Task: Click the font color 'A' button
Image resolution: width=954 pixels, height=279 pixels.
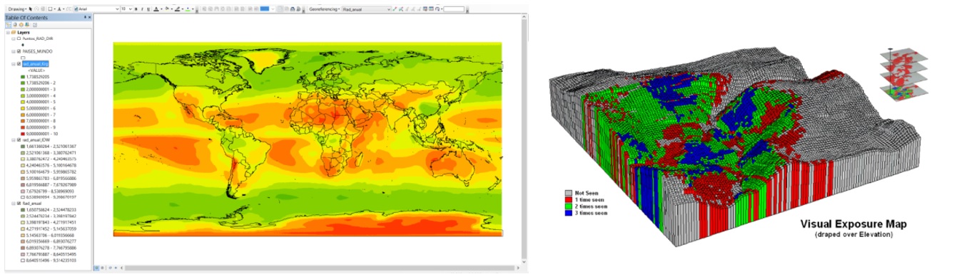Action: pos(156,9)
